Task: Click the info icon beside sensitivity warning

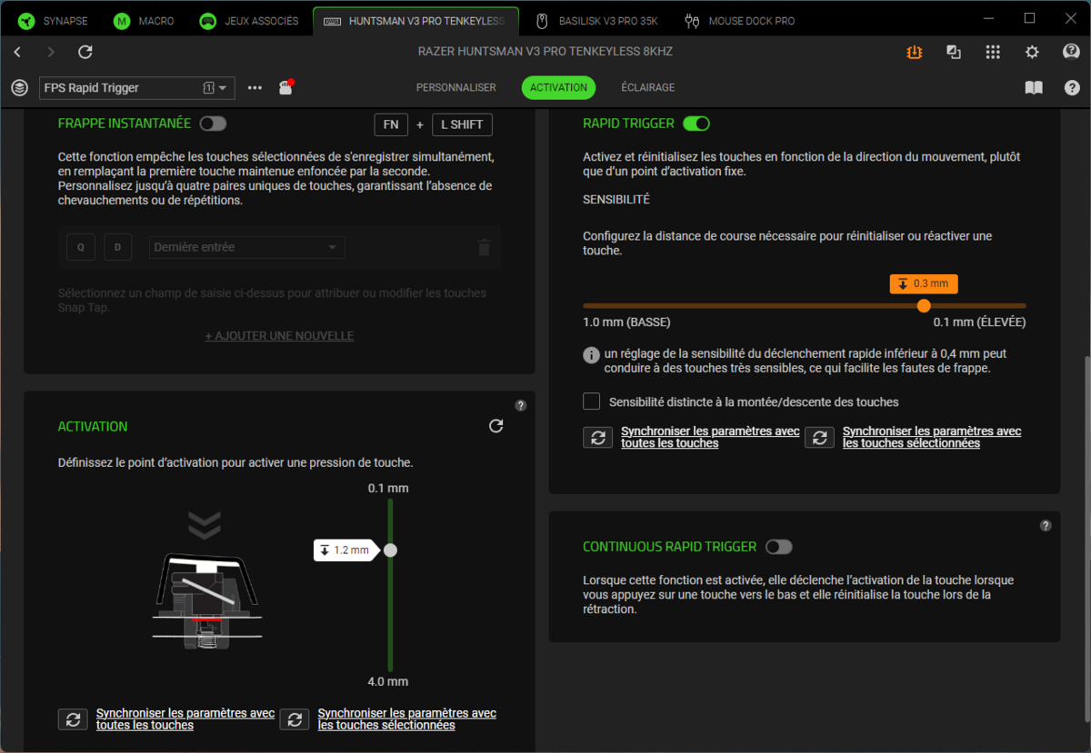Action: tap(591, 355)
